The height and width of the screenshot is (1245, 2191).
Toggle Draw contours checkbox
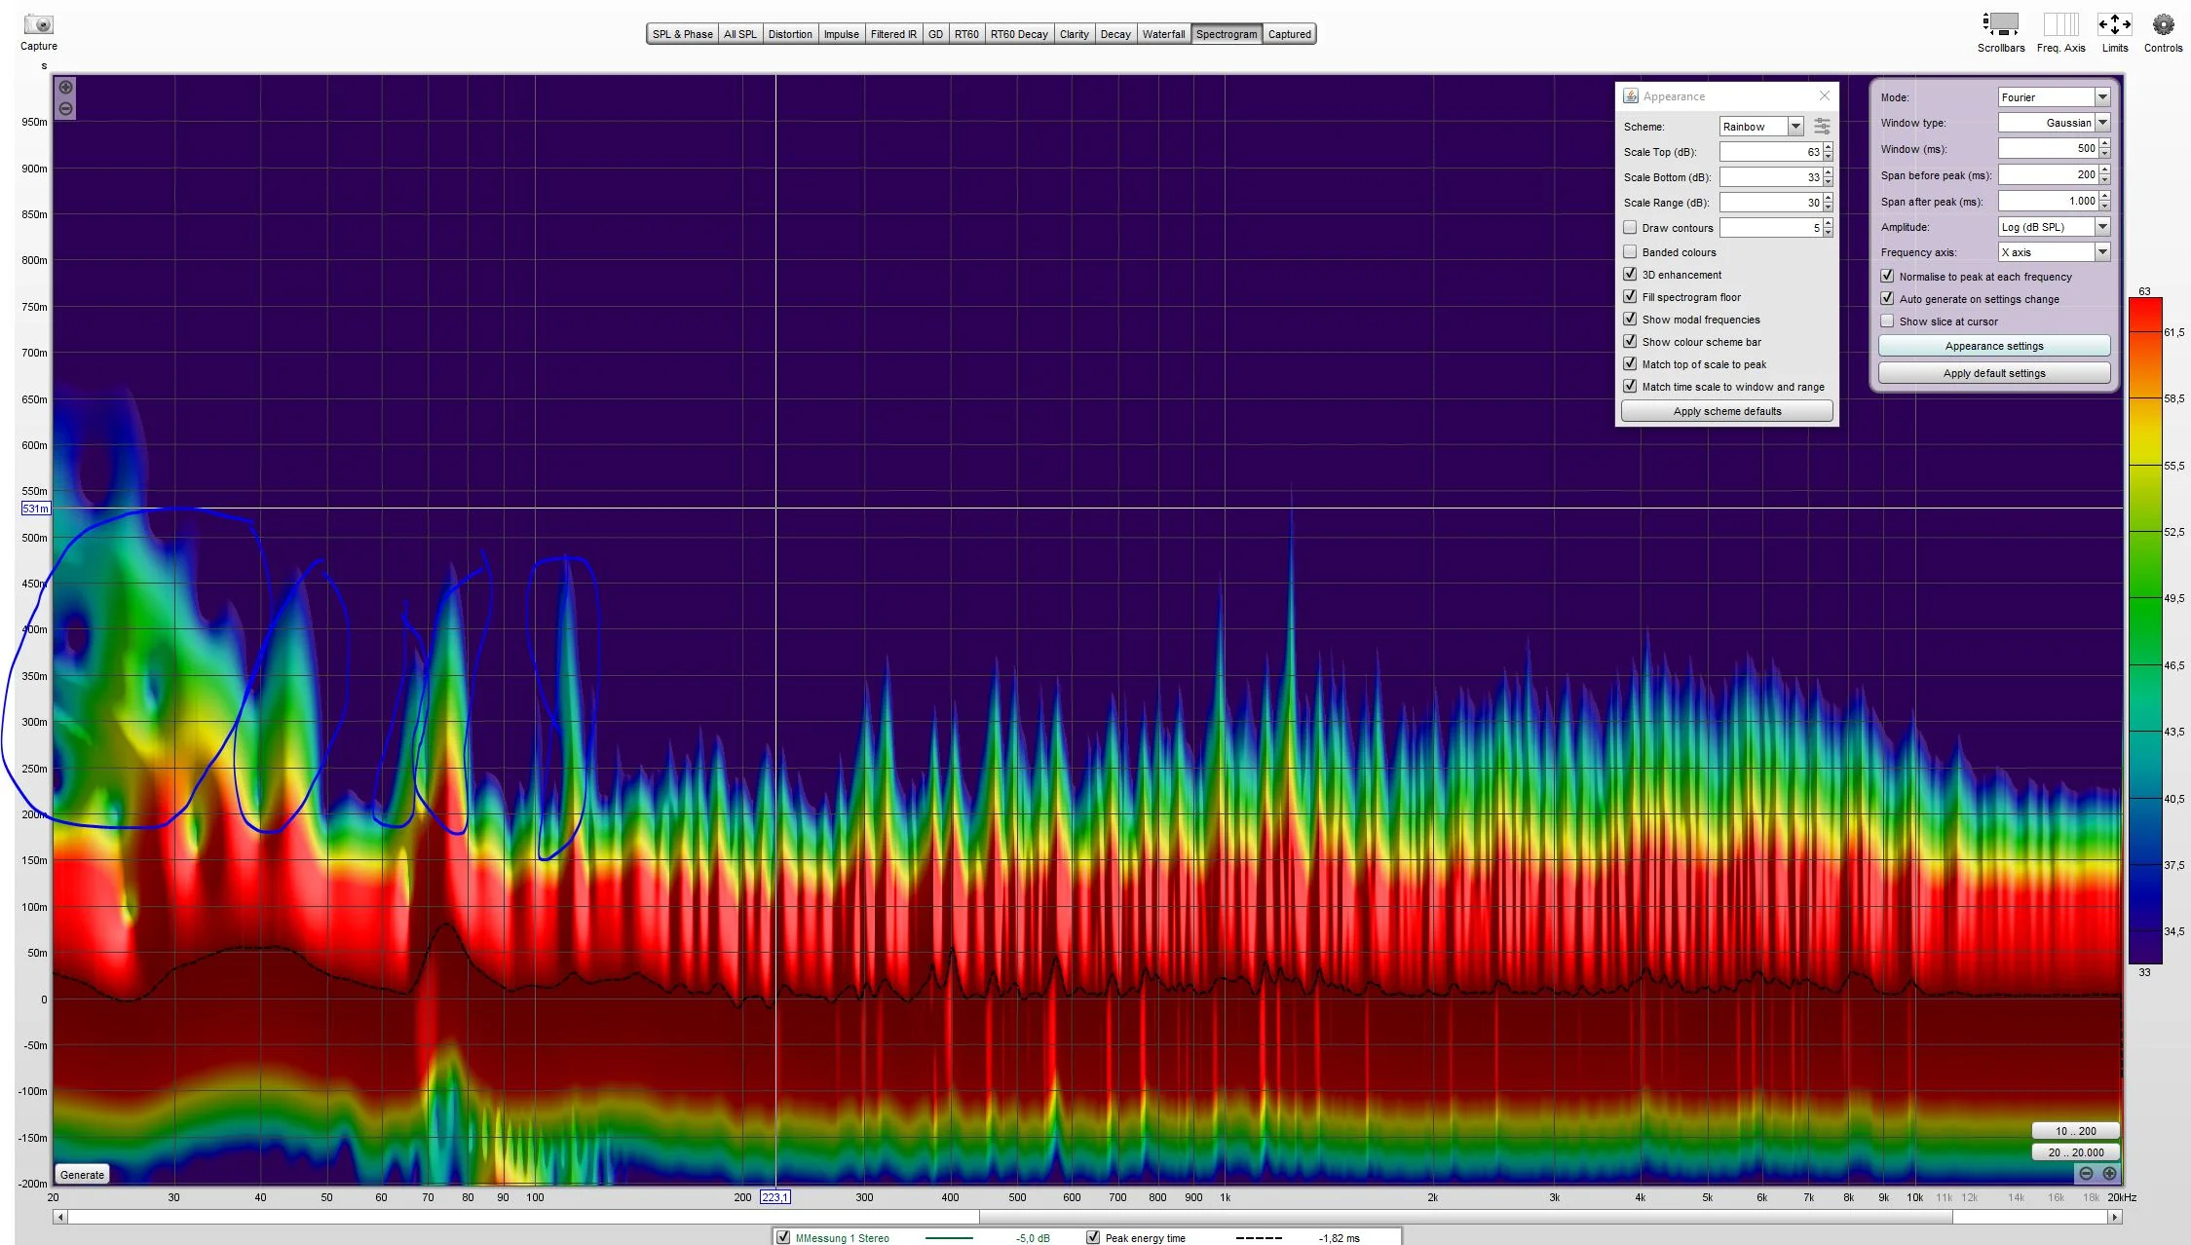coord(1630,227)
